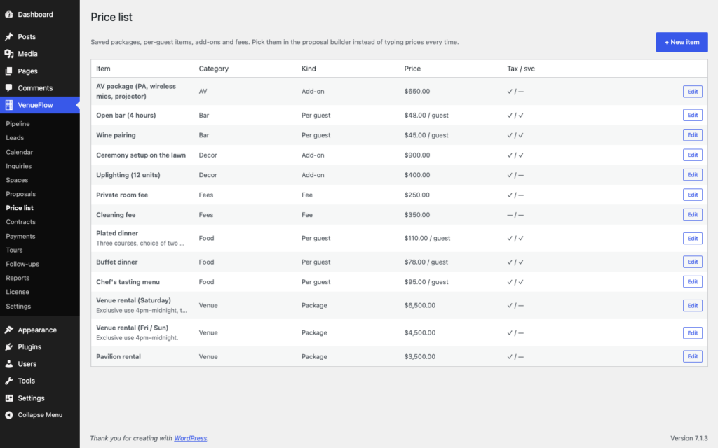Open Spaces submenu item
This screenshot has height=448, width=718.
(x=17, y=180)
